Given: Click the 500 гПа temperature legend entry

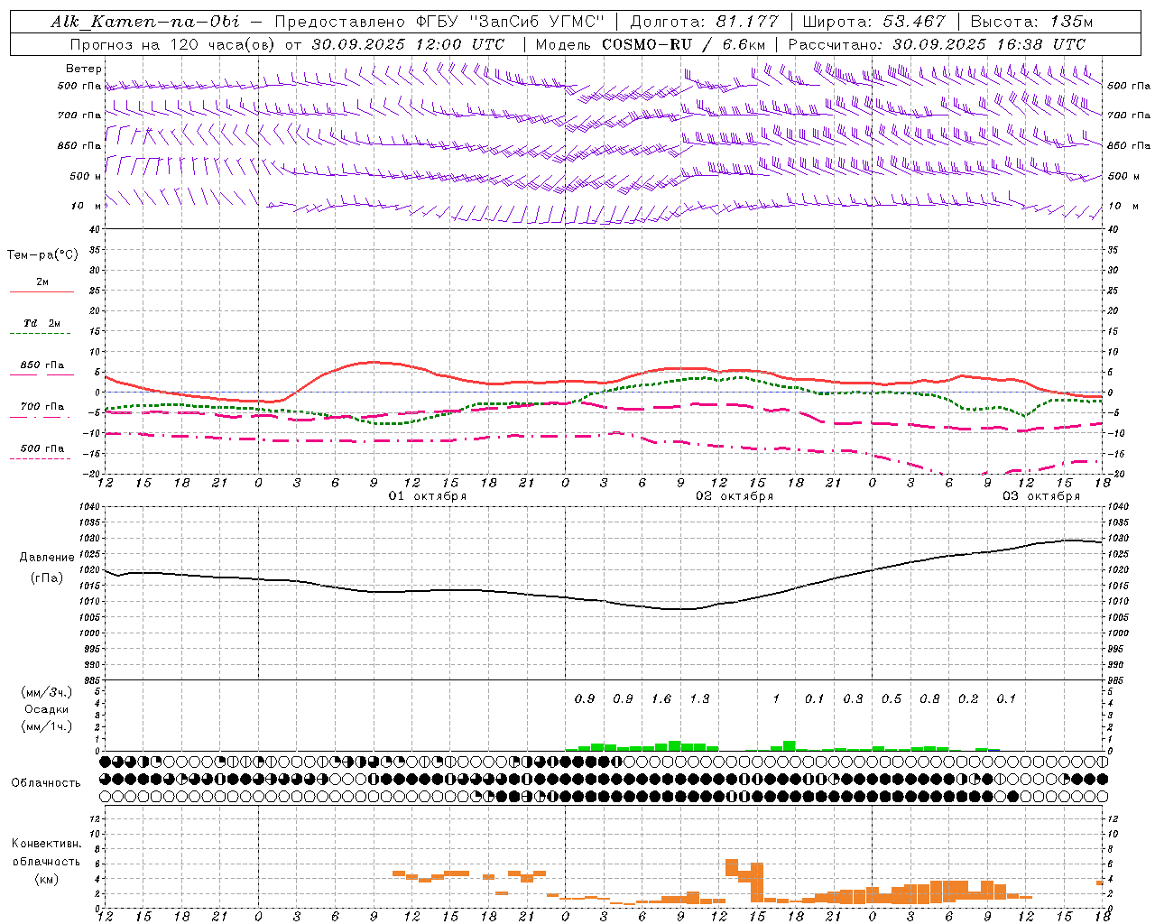Looking at the screenshot, I should (x=42, y=448).
